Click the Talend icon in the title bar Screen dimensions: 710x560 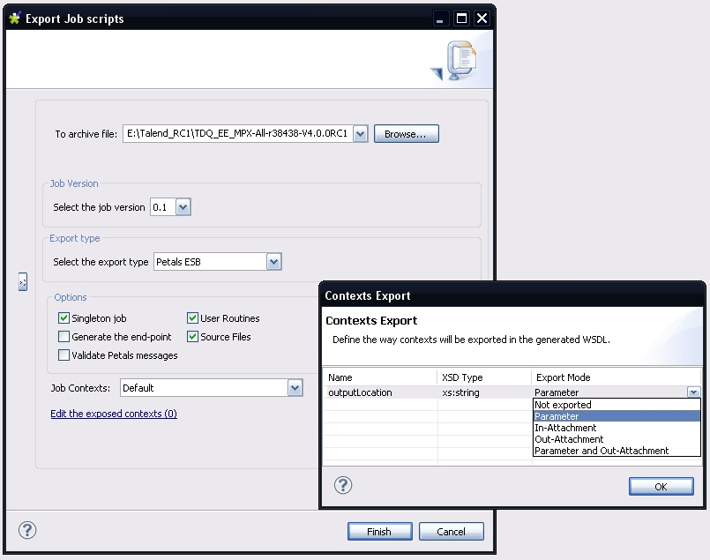pos(14,19)
